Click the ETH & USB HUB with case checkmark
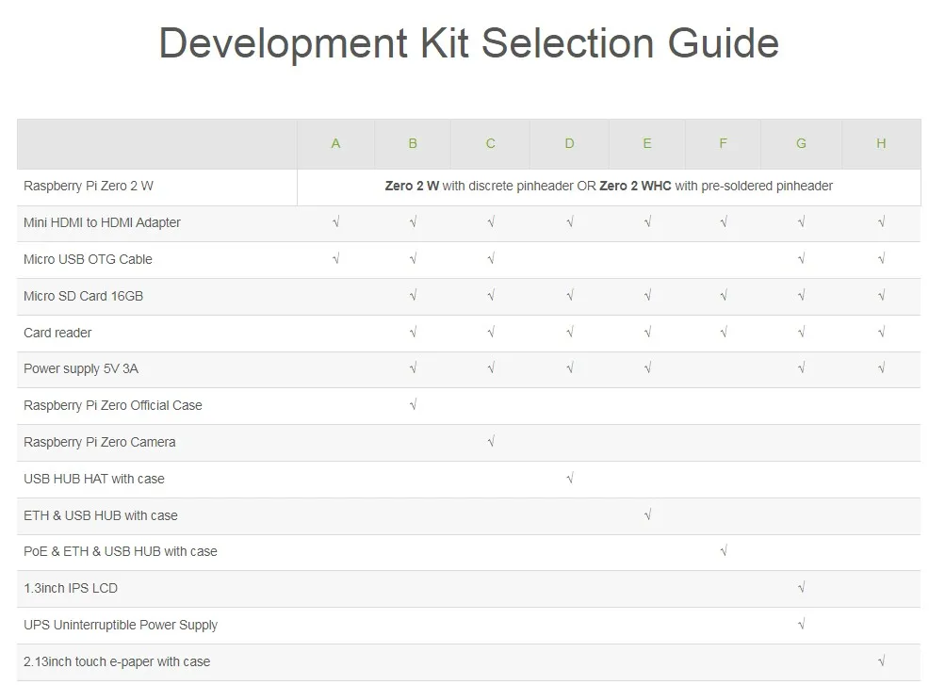 (647, 515)
